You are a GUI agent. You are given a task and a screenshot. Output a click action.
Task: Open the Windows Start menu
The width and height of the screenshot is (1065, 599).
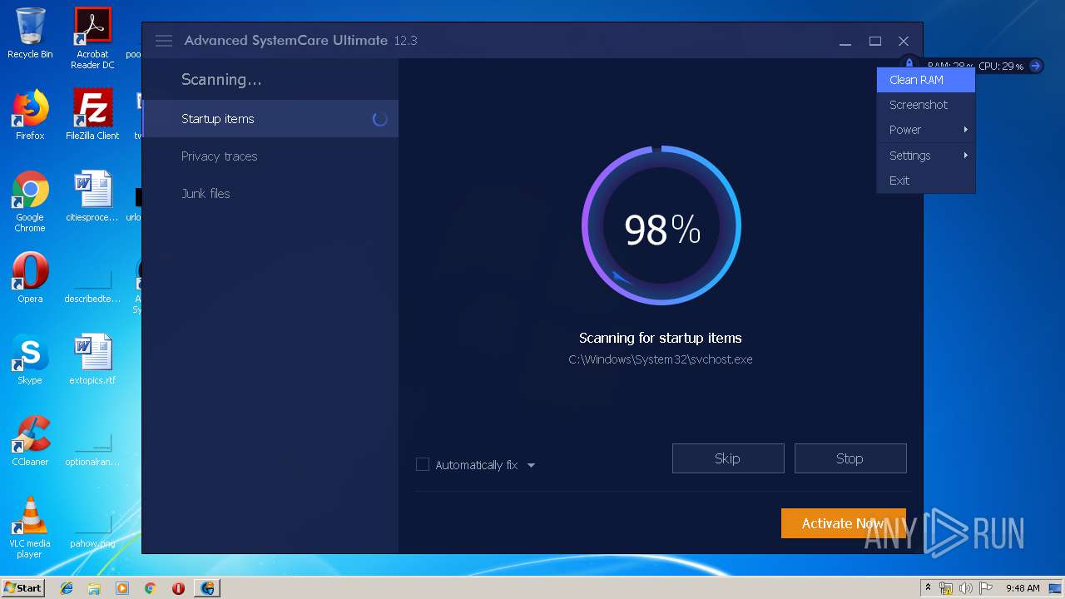[22, 588]
